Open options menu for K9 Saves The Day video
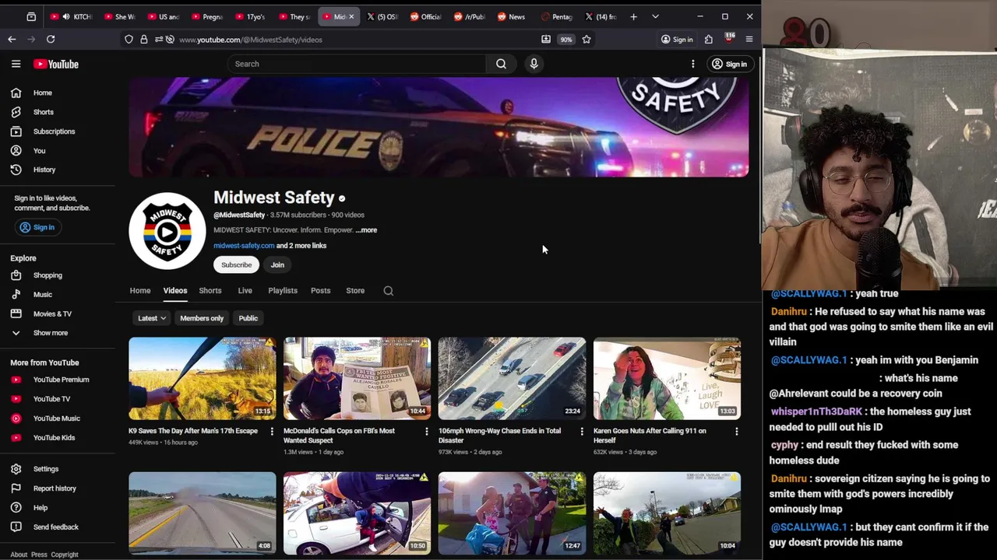The image size is (997, 560). pyautogui.click(x=271, y=432)
